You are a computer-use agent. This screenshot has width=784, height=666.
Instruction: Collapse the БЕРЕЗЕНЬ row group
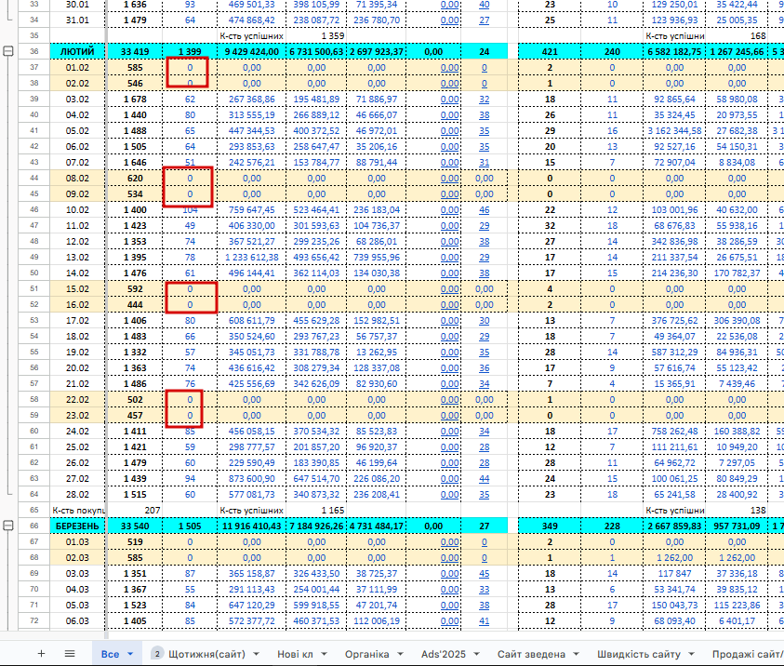pyautogui.click(x=8, y=526)
